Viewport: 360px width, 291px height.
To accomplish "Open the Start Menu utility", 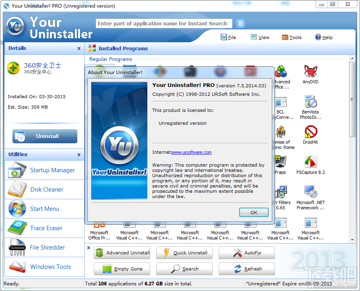I will (45, 208).
